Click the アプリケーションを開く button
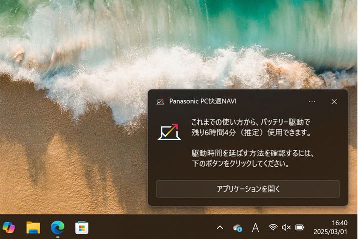The height and width of the screenshot is (239, 358). tap(248, 189)
